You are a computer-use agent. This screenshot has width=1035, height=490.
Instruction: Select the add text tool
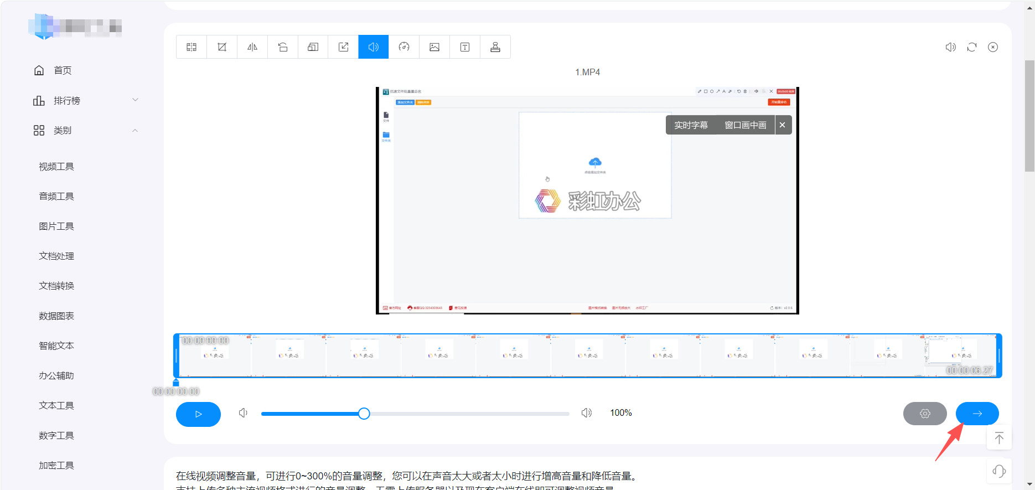coord(465,47)
